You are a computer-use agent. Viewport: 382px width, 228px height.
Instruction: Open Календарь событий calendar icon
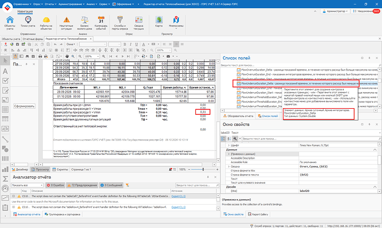pyautogui.click(x=101, y=23)
